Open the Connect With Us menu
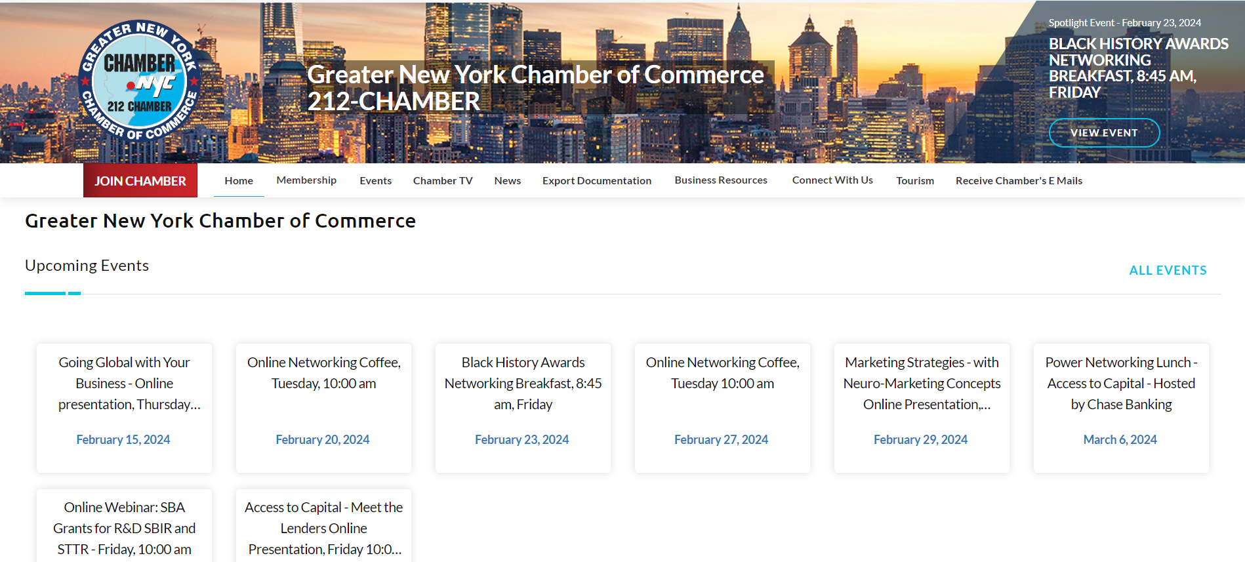The width and height of the screenshot is (1245, 562). [832, 180]
